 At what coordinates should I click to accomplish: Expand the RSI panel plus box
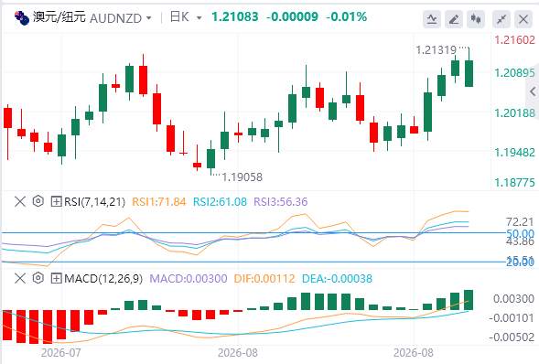[56, 201]
